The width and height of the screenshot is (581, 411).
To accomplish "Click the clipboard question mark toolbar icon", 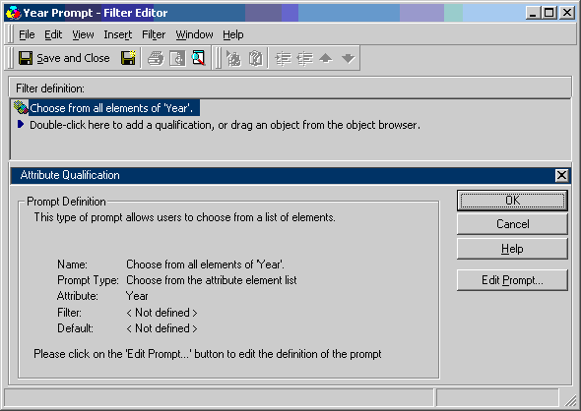I will coord(256,58).
